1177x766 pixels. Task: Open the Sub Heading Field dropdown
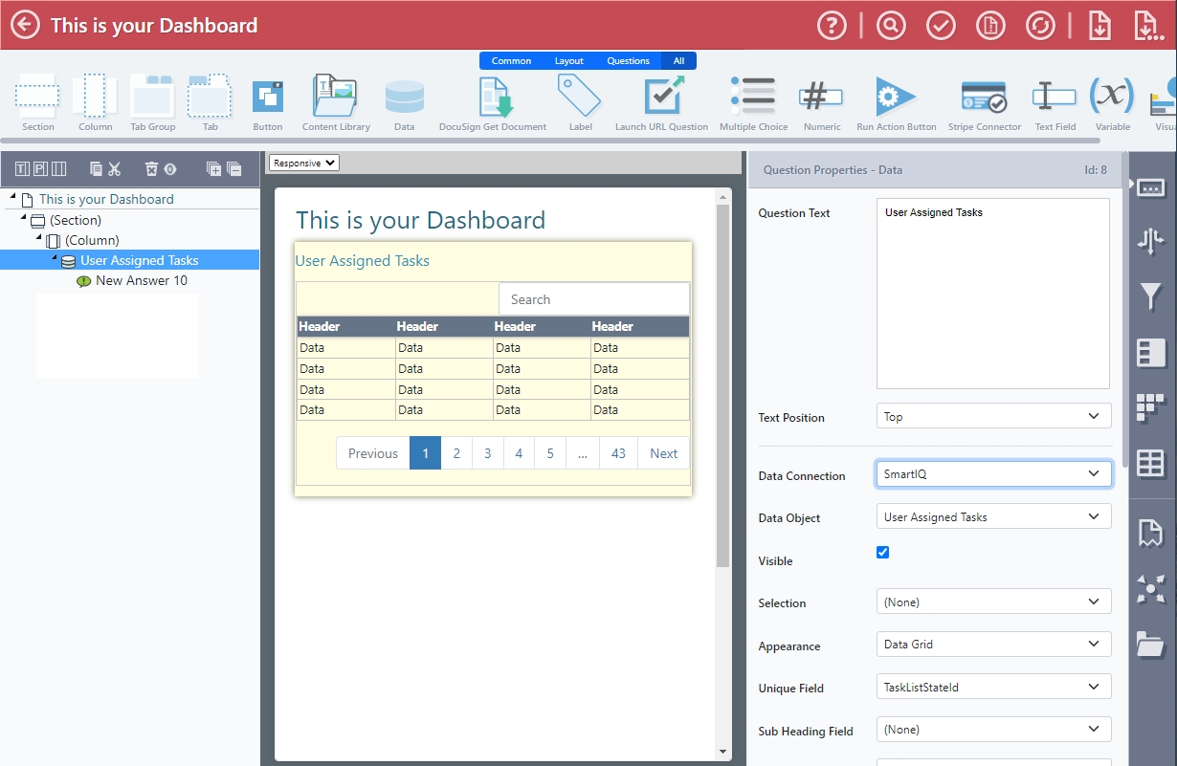[993, 729]
